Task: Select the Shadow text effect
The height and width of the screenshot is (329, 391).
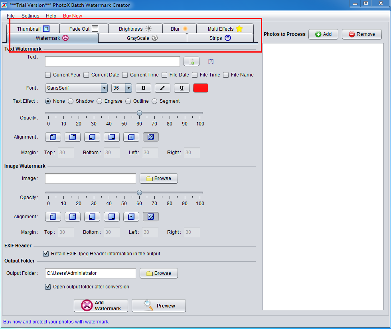Action: coord(71,101)
